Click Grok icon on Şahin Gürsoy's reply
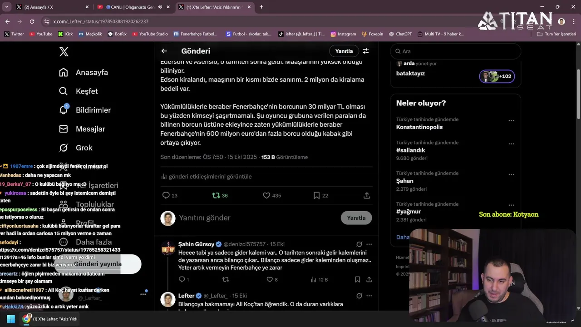Screen dimensions: 581x327 tap(359, 244)
